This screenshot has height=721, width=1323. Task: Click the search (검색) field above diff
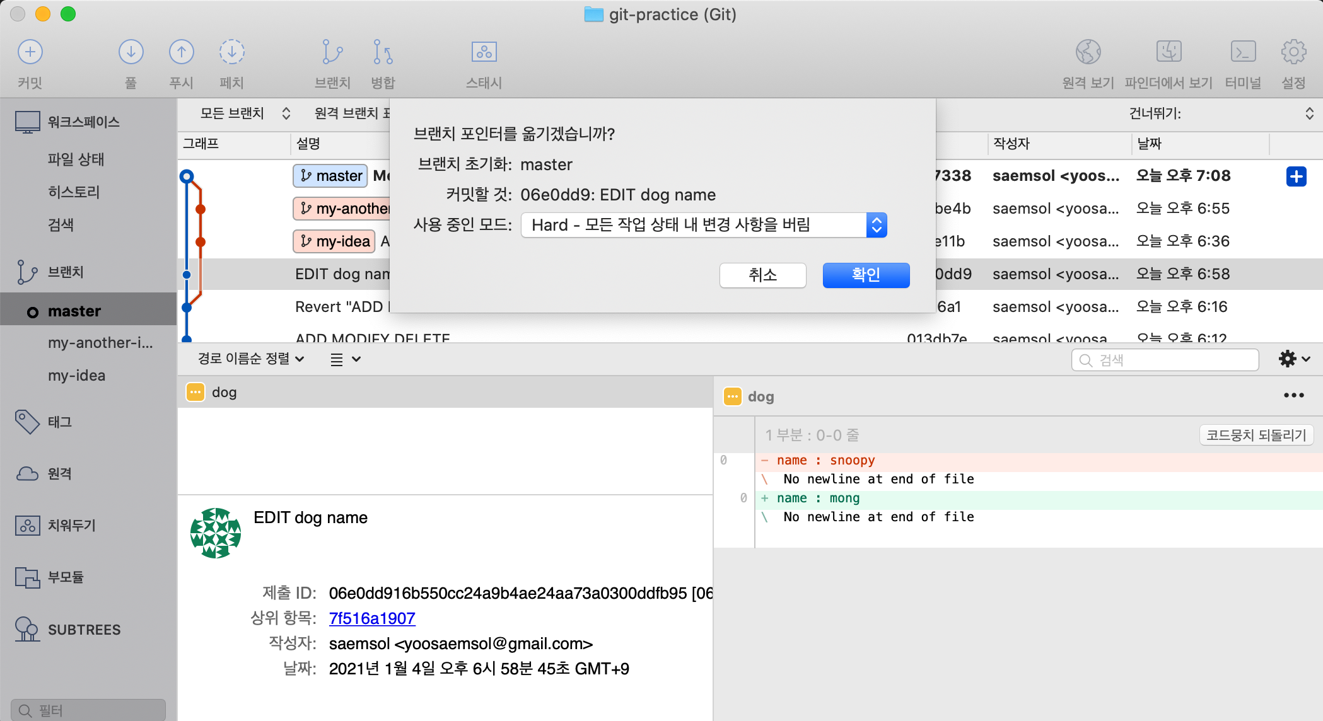tap(1165, 360)
